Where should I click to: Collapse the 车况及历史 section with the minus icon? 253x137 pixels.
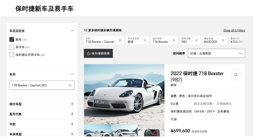coord(72,31)
